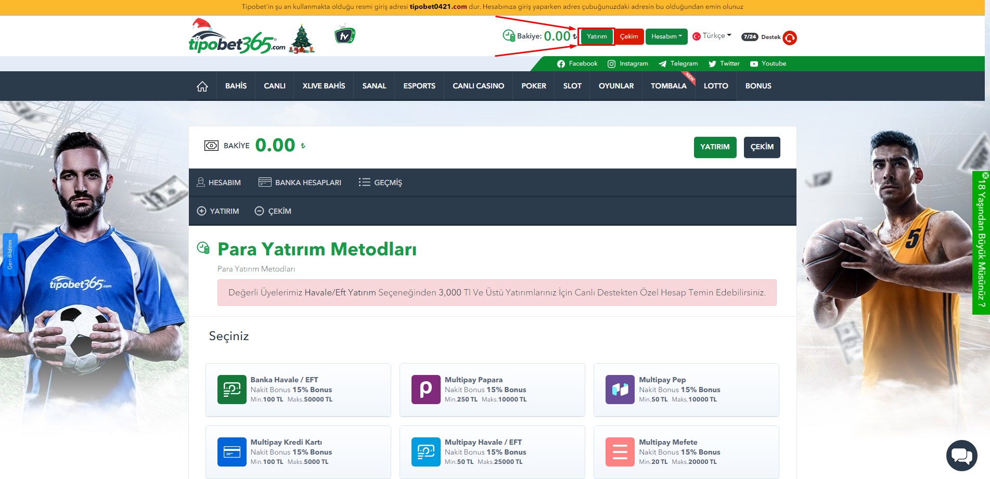Open the POKER menu item
990x479 pixels.
point(534,86)
